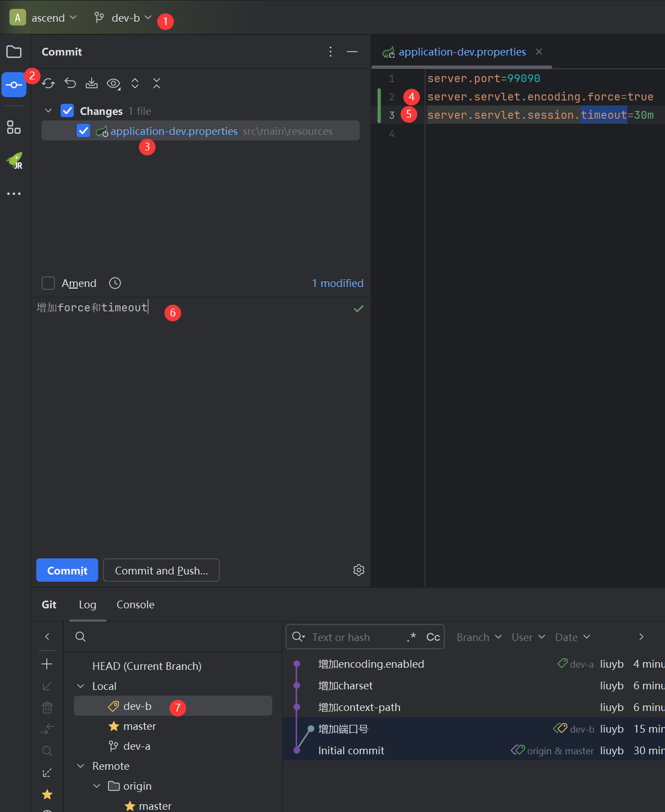The width and height of the screenshot is (665, 812).
Task: Click the commit message history clock icon
Action: tap(115, 283)
